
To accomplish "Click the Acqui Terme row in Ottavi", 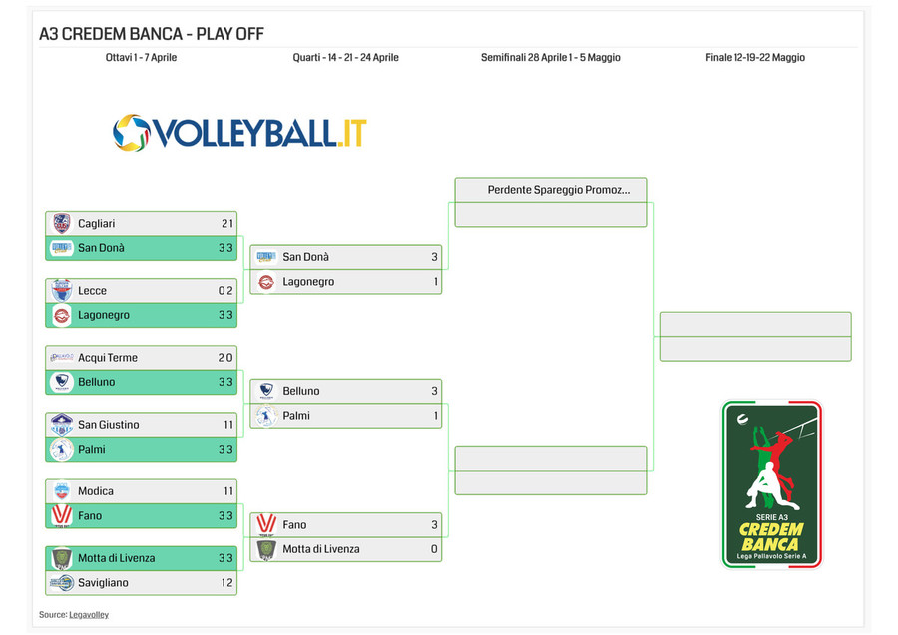I will click(141, 358).
